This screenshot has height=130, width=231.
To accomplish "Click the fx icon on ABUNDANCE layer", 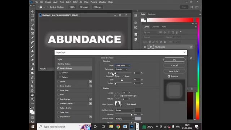I will point(191,47).
